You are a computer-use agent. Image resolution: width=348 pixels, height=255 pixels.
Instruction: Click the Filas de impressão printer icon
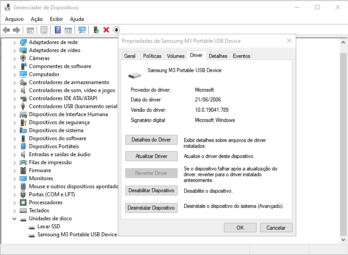pyautogui.click(x=23, y=162)
